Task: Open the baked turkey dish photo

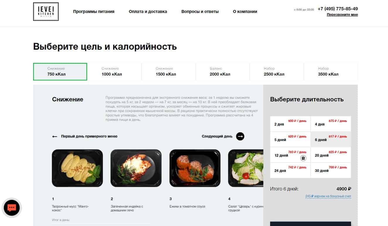Action: (x=136, y=168)
